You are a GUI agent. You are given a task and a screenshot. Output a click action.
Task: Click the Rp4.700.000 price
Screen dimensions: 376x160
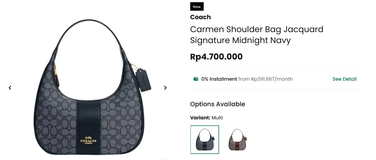[x=216, y=57]
